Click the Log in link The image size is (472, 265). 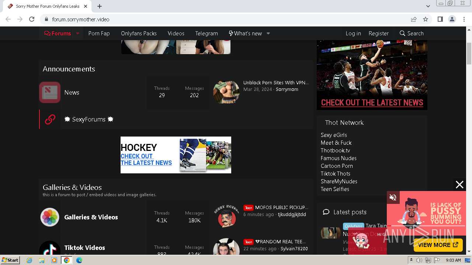point(353,33)
